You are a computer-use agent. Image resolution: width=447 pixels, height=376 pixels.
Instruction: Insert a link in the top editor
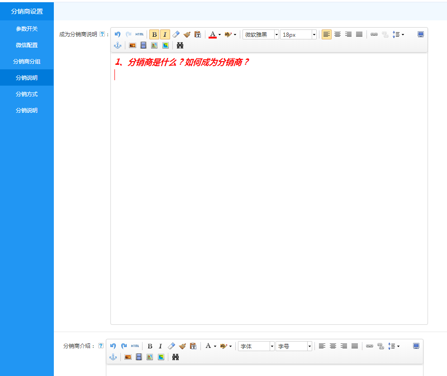tap(374, 34)
